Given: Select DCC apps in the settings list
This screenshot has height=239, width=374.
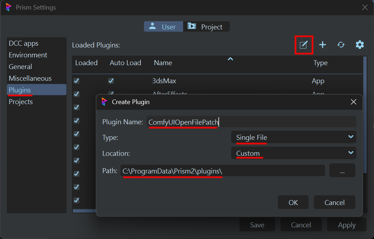Looking at the screenshot, I should point(24,44).
